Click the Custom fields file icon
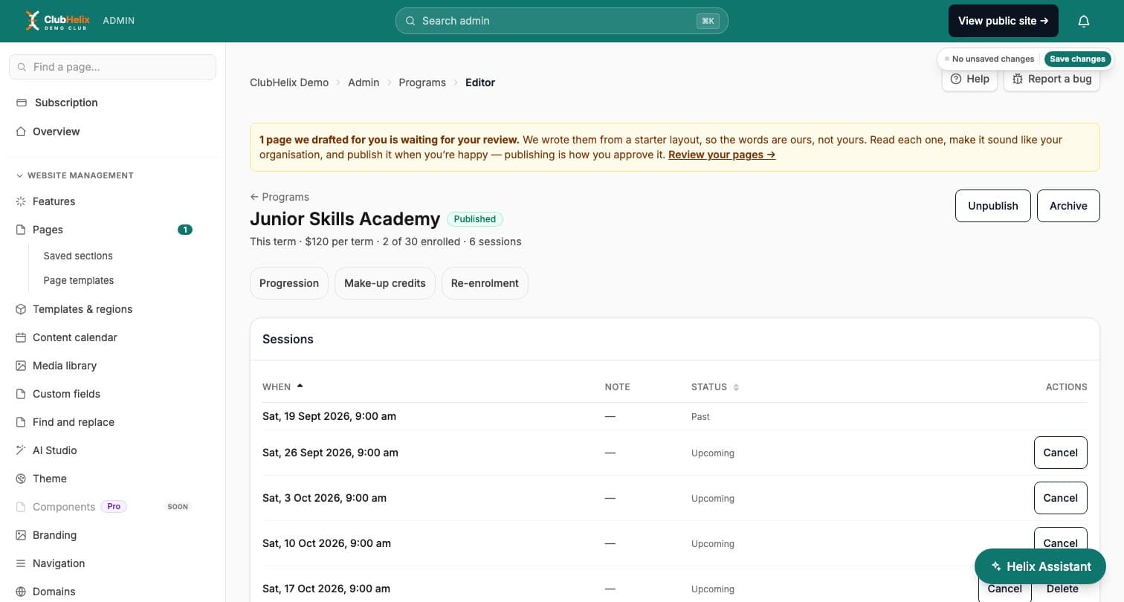Viewport: 1124px width, 602px height. tap(21, 394)
